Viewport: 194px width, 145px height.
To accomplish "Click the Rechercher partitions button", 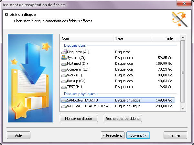I will pos(123,119).
